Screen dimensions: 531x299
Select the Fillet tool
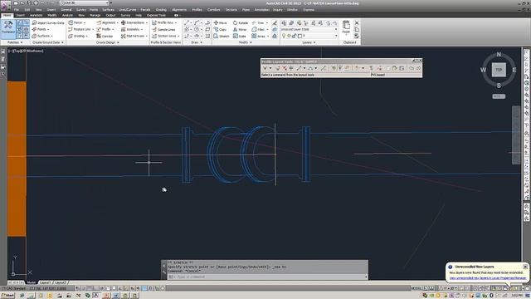259,30
